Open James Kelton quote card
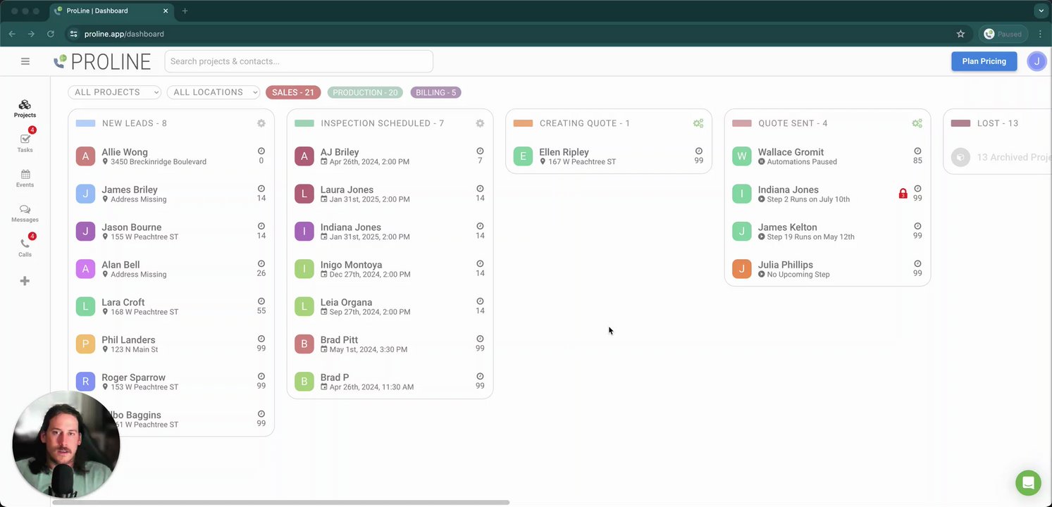 (827, 232)
